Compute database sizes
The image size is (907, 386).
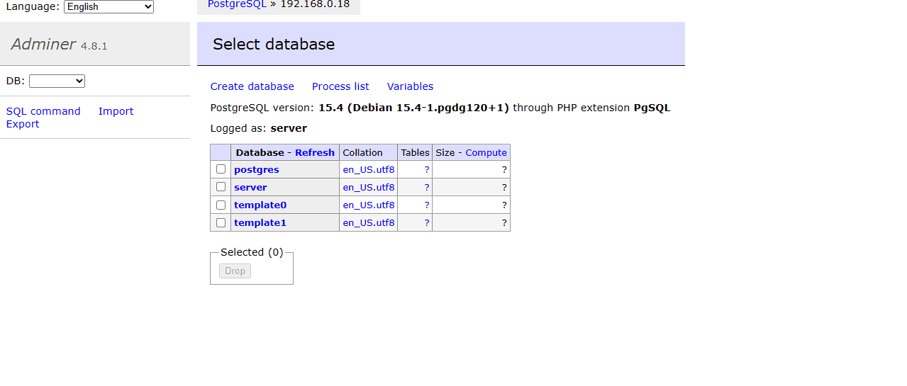tap(486, 152)
